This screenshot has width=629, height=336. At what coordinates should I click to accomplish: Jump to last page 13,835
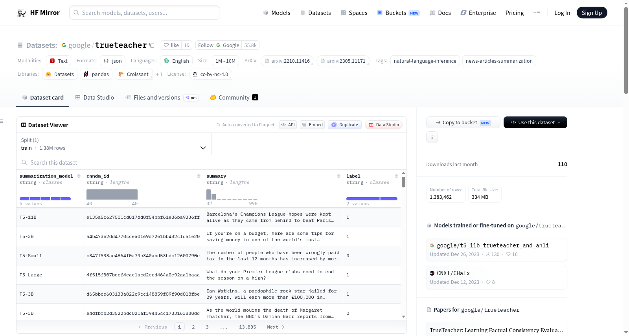(x=248, y=327)
